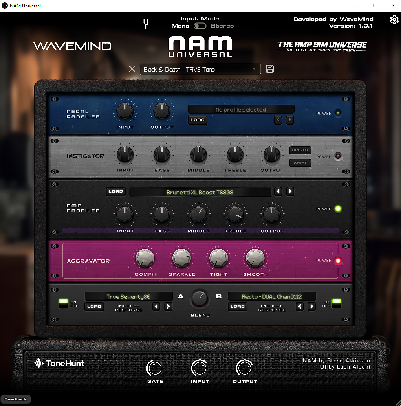
Task: Go to previous Amp Profiler profile
Action: pyautogui.click(x=278, y=191)
